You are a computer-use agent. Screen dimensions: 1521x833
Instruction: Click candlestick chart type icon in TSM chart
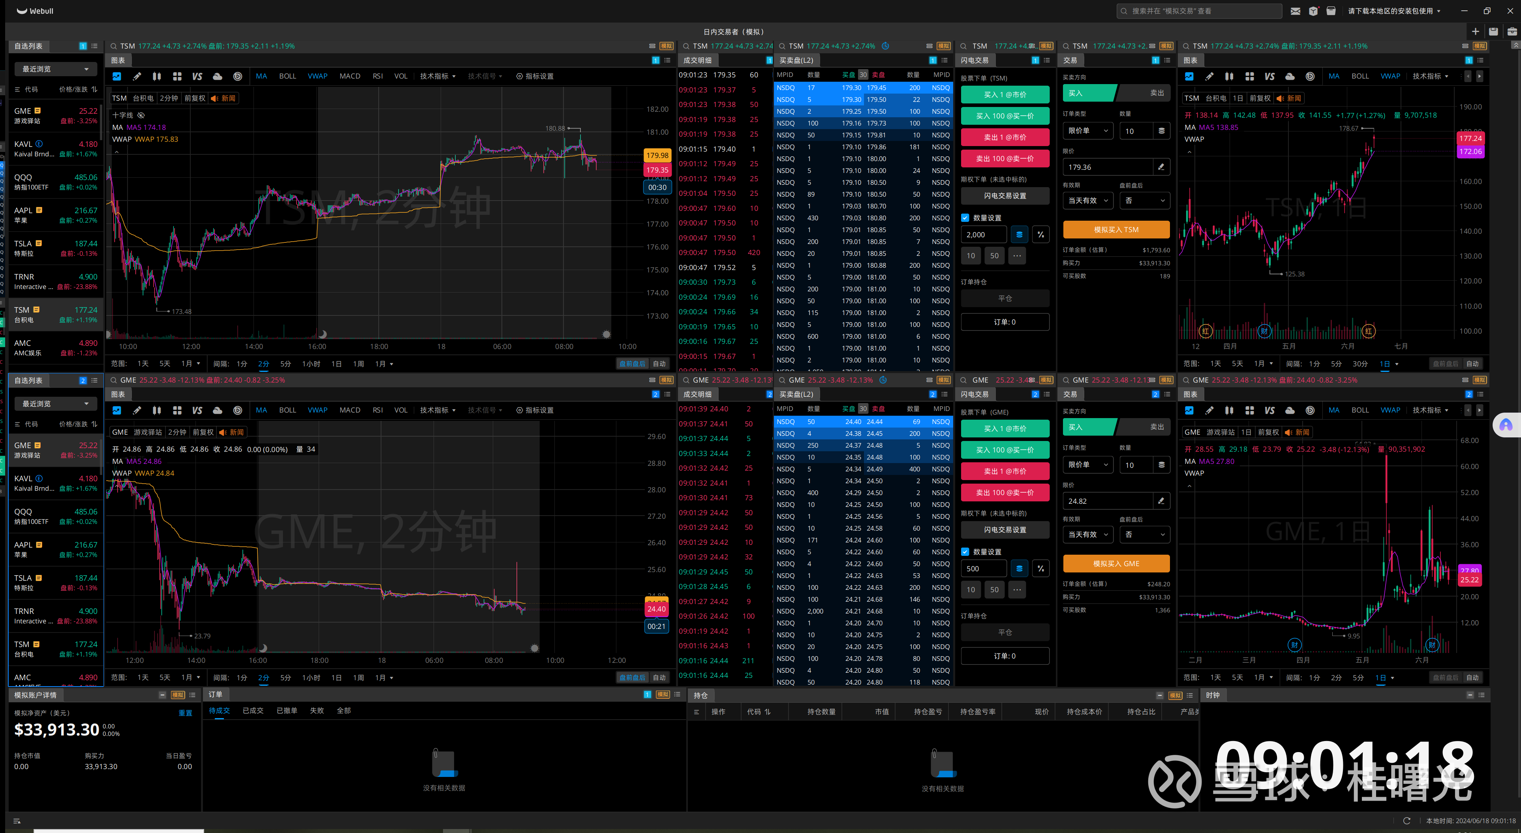156,76
